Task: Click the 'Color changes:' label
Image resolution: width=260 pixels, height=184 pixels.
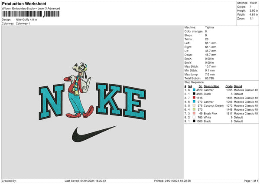Action: (x=194, y=31)
